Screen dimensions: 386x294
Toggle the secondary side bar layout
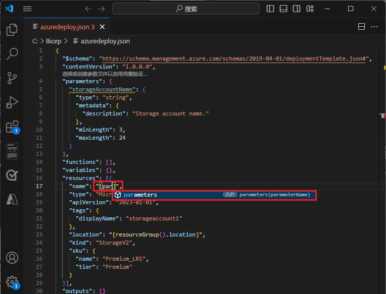[x=297, y=9]
